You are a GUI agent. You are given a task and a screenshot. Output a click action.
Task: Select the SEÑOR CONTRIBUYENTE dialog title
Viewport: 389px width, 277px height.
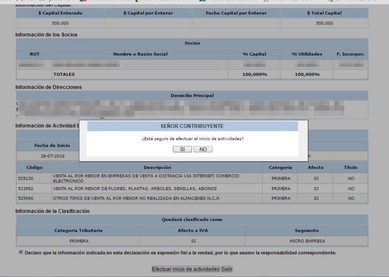point(192,126)
